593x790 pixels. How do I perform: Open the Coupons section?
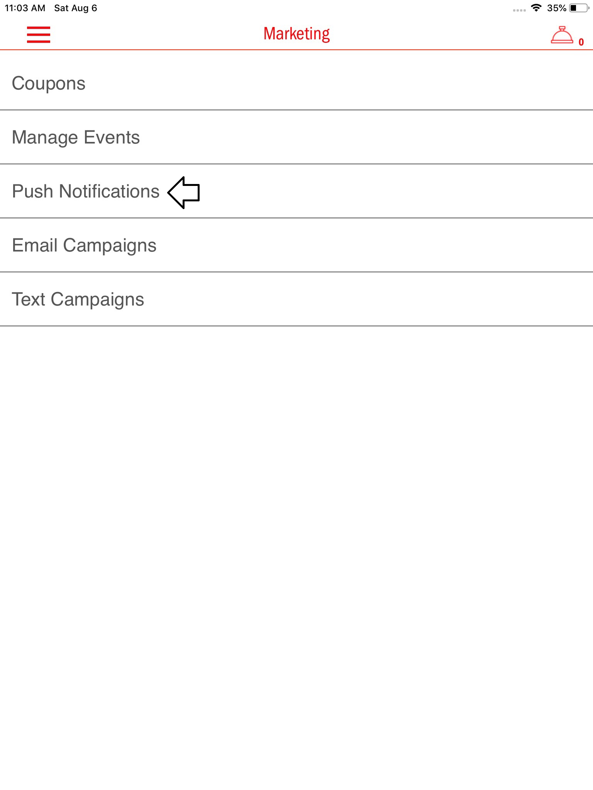tap(49, 83)
